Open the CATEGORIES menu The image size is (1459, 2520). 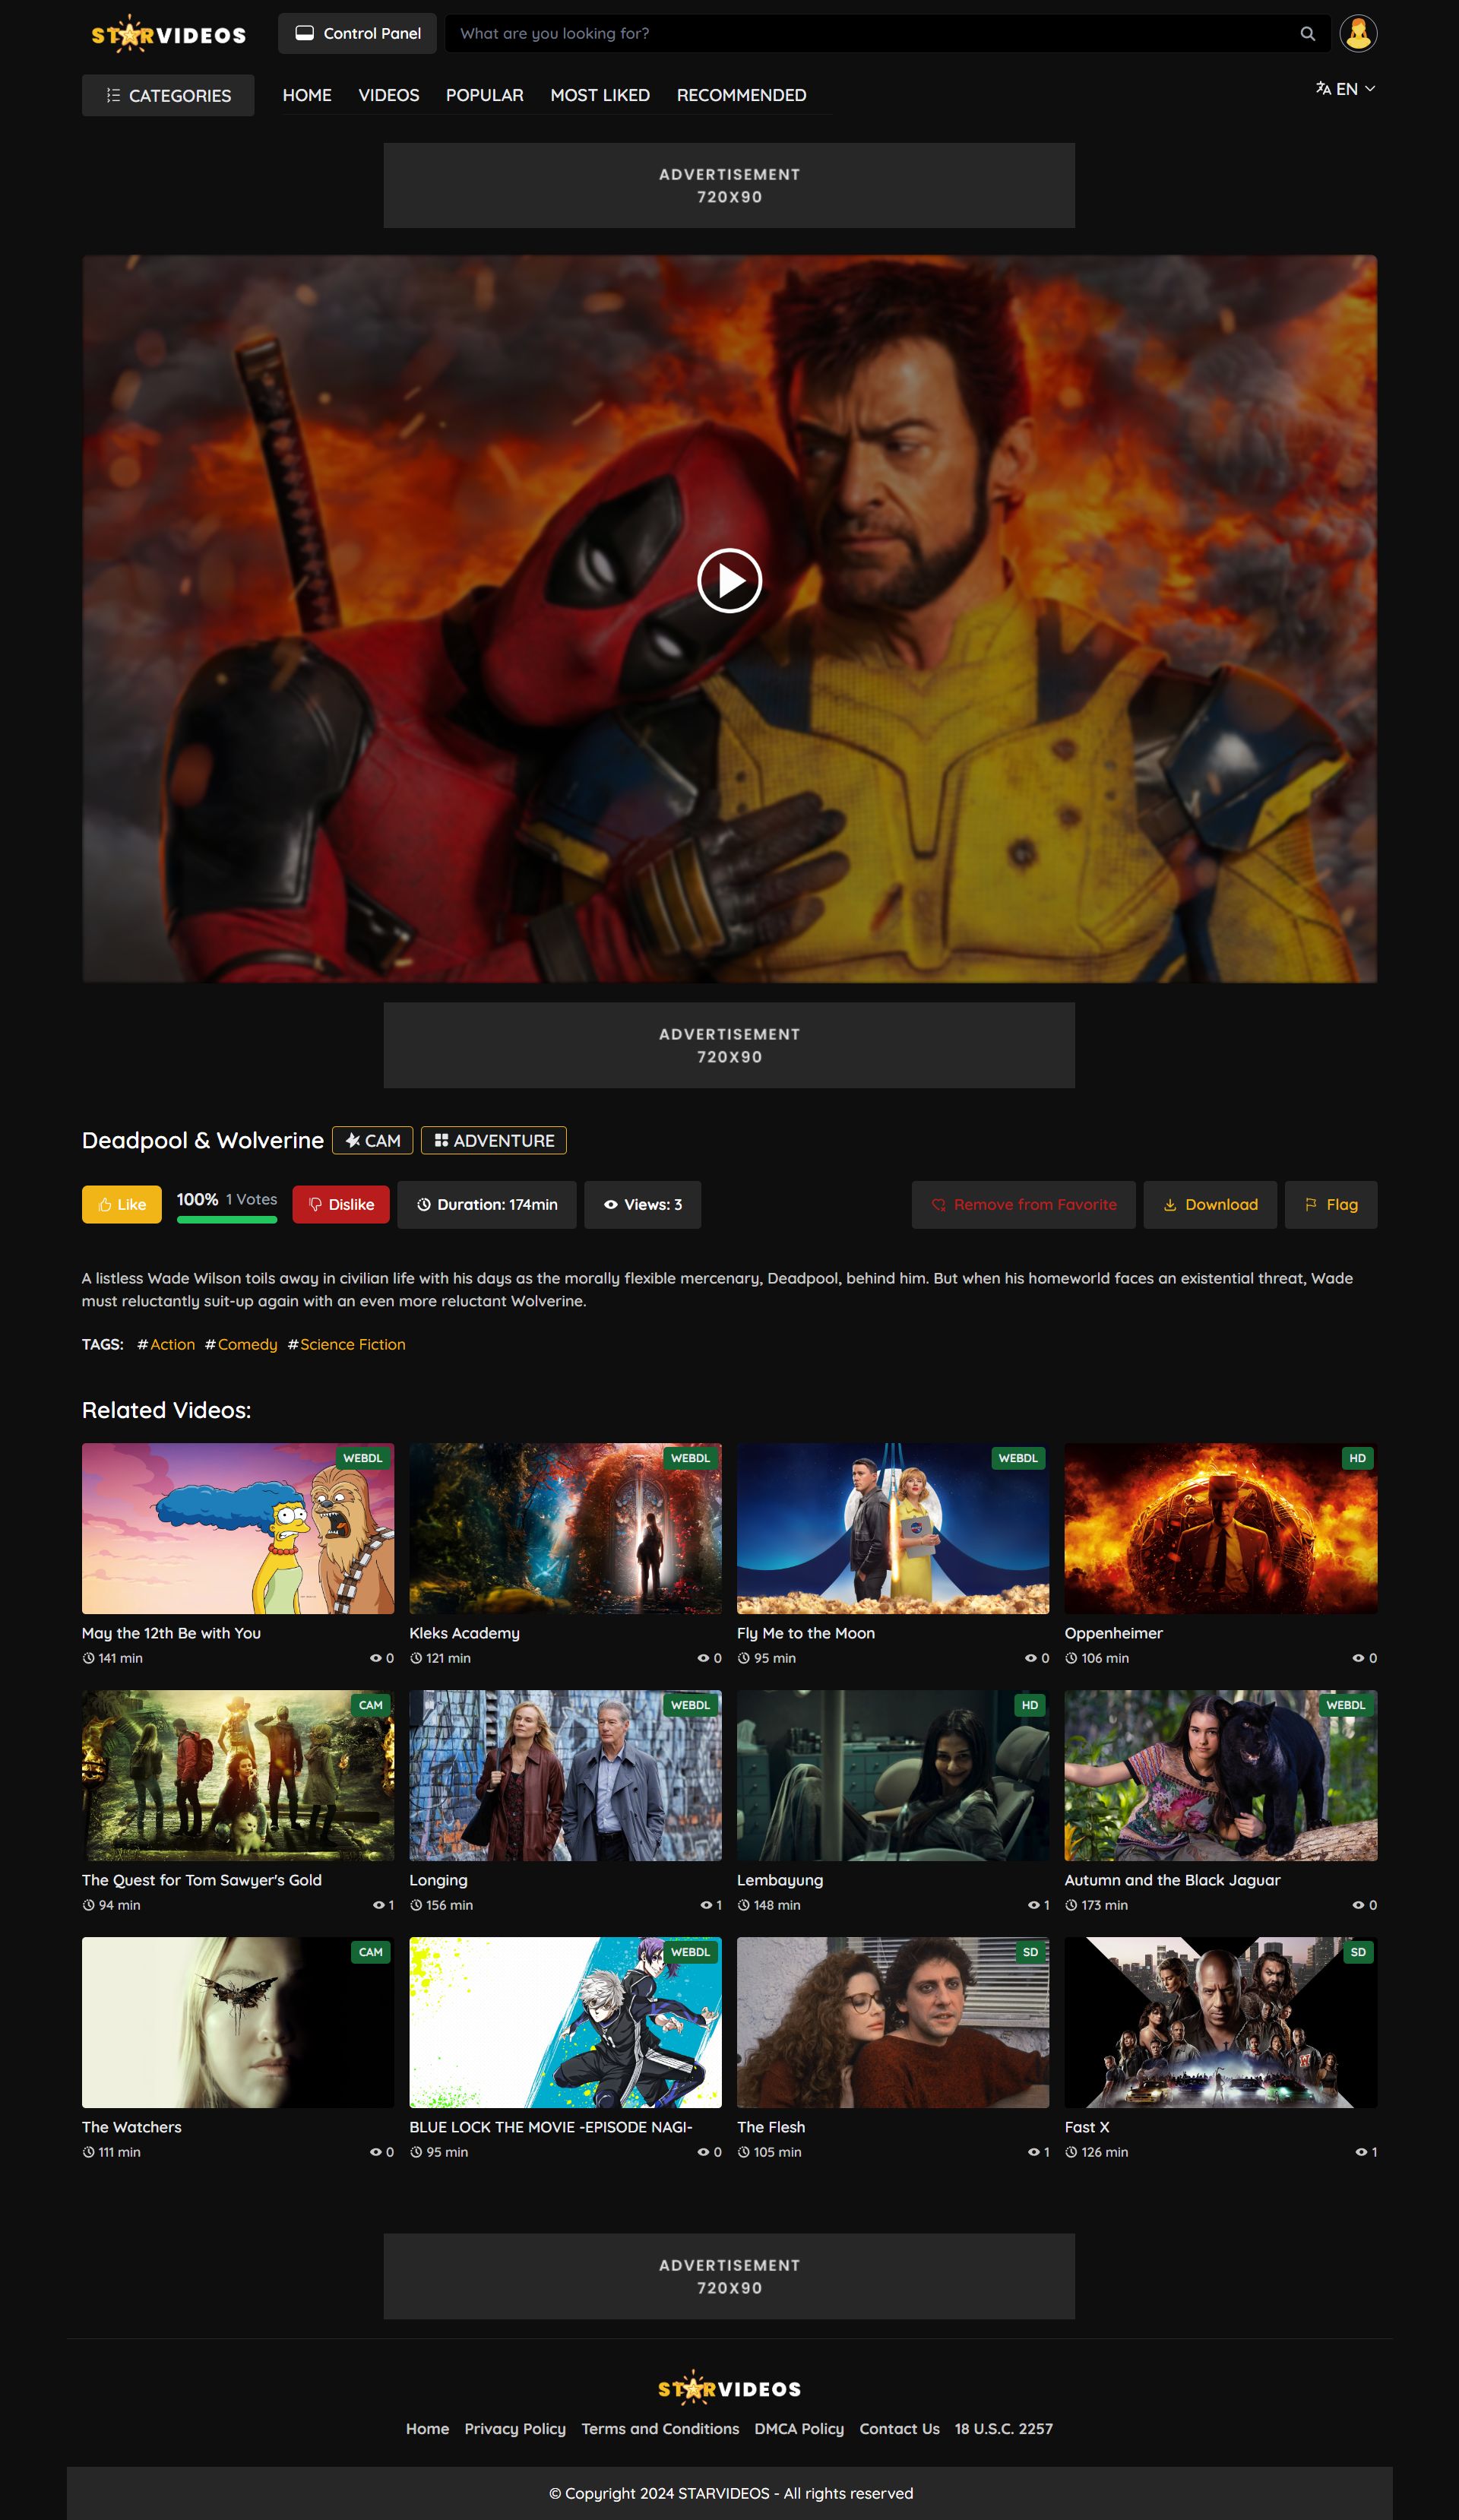(x=168, y=95)
